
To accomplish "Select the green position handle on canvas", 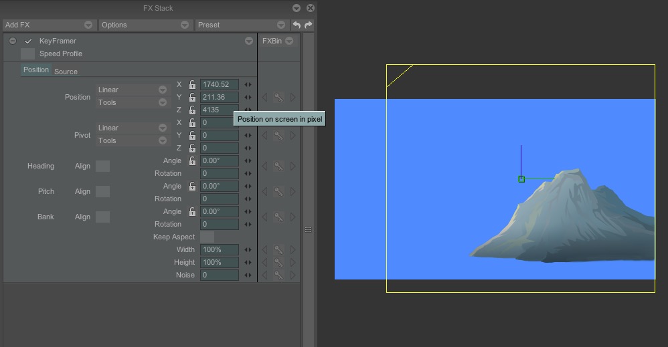I will pos(521,179).
